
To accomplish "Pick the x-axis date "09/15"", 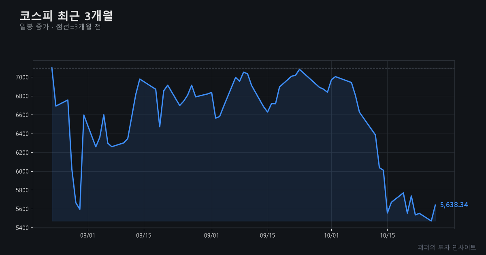I will (x=268, y=235).
